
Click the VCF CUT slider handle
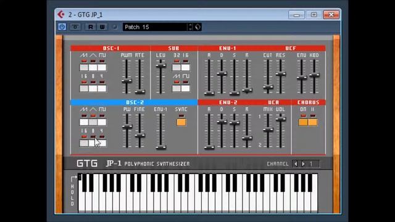(x=268, y=88)
